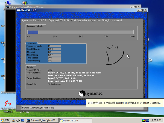
Task: Click current file text 474 driver.cab
Action: [54, 84]
